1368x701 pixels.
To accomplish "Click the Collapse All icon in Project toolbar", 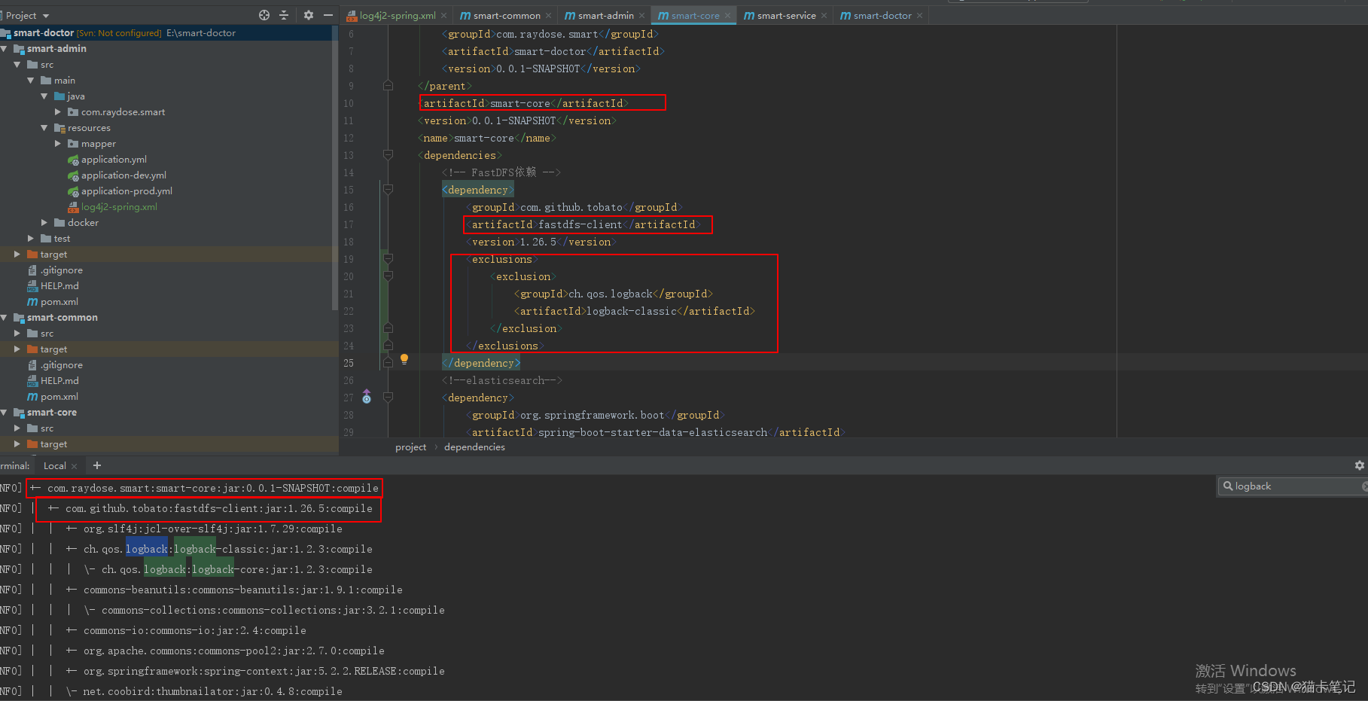I will pos(285,14).
